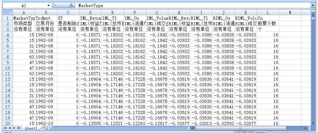Click cell L1 containing Cn

268,18
